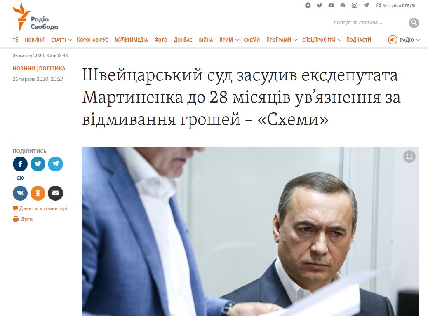Open the YouTube icon in the header
Screen dimensions: 428x316
[x=331, y=5]
